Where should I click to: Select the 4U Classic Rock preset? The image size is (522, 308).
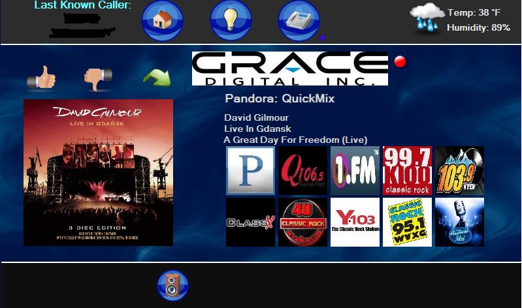tap(303, 222)
